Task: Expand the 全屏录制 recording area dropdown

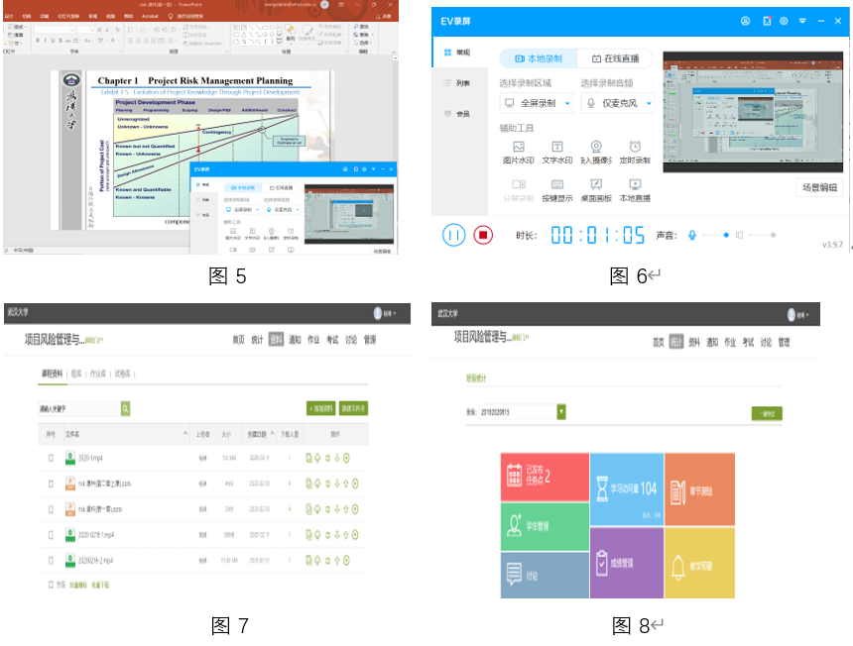Action: click(567, 103)
